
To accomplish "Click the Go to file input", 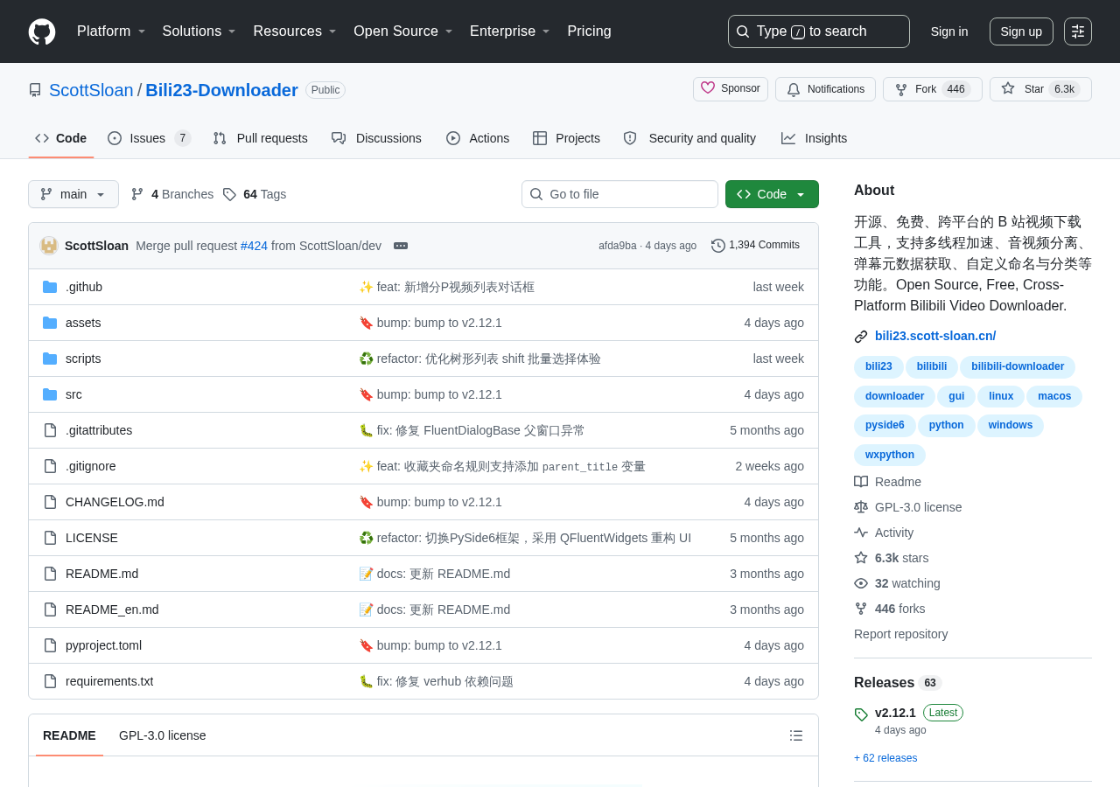I will tap(619, 194).
